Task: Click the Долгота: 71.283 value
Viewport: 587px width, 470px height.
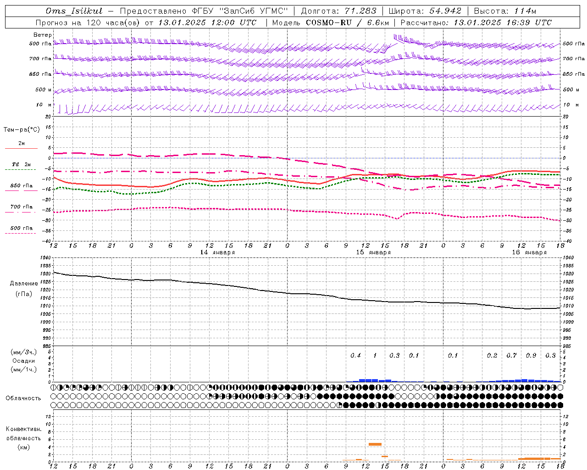Action: (338, 11)
